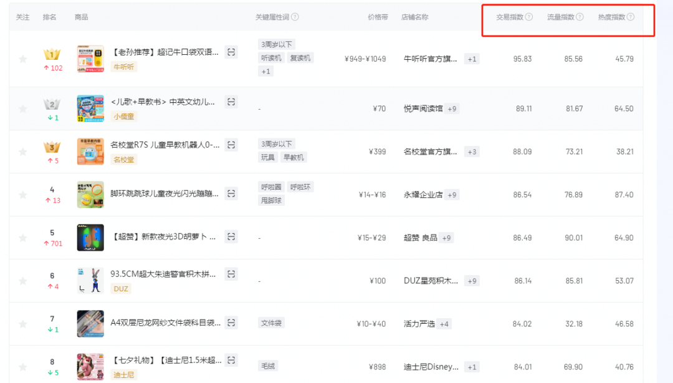Expand +9 stores next to DUZ星苑积木

(x=472, y=281)
